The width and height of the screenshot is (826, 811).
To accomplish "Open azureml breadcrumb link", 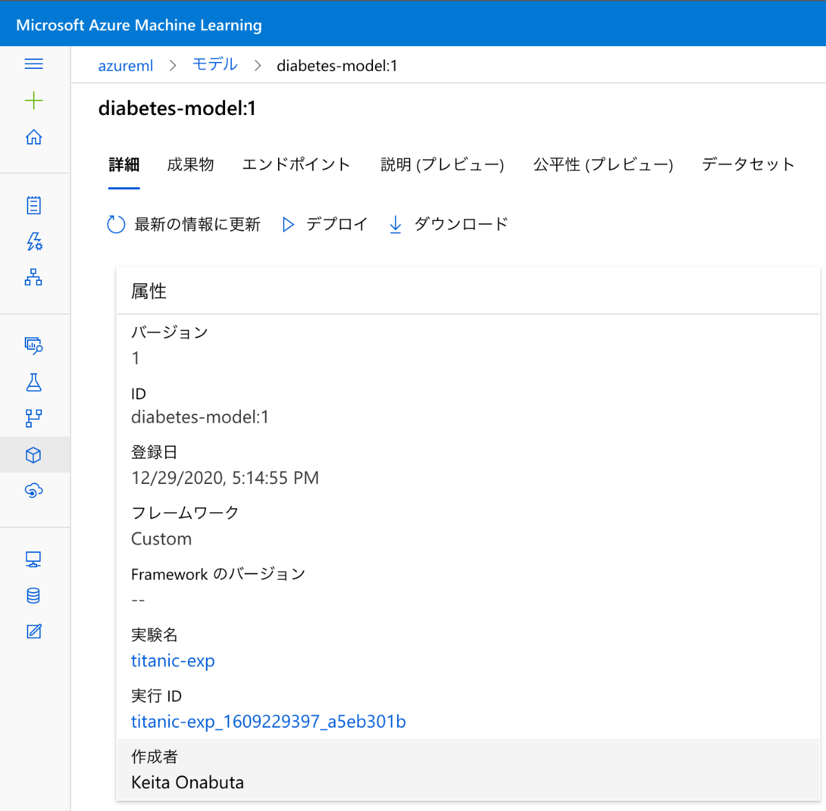I will point(126,65).
